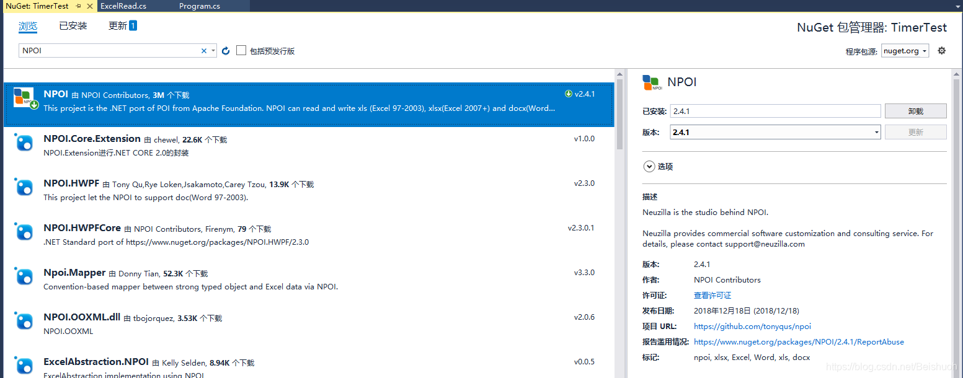Image resolution: width=963 pixels, height=378 pixels.
Task: Click NPOI.HWPF package icon
Action: [x=24, y=188]
